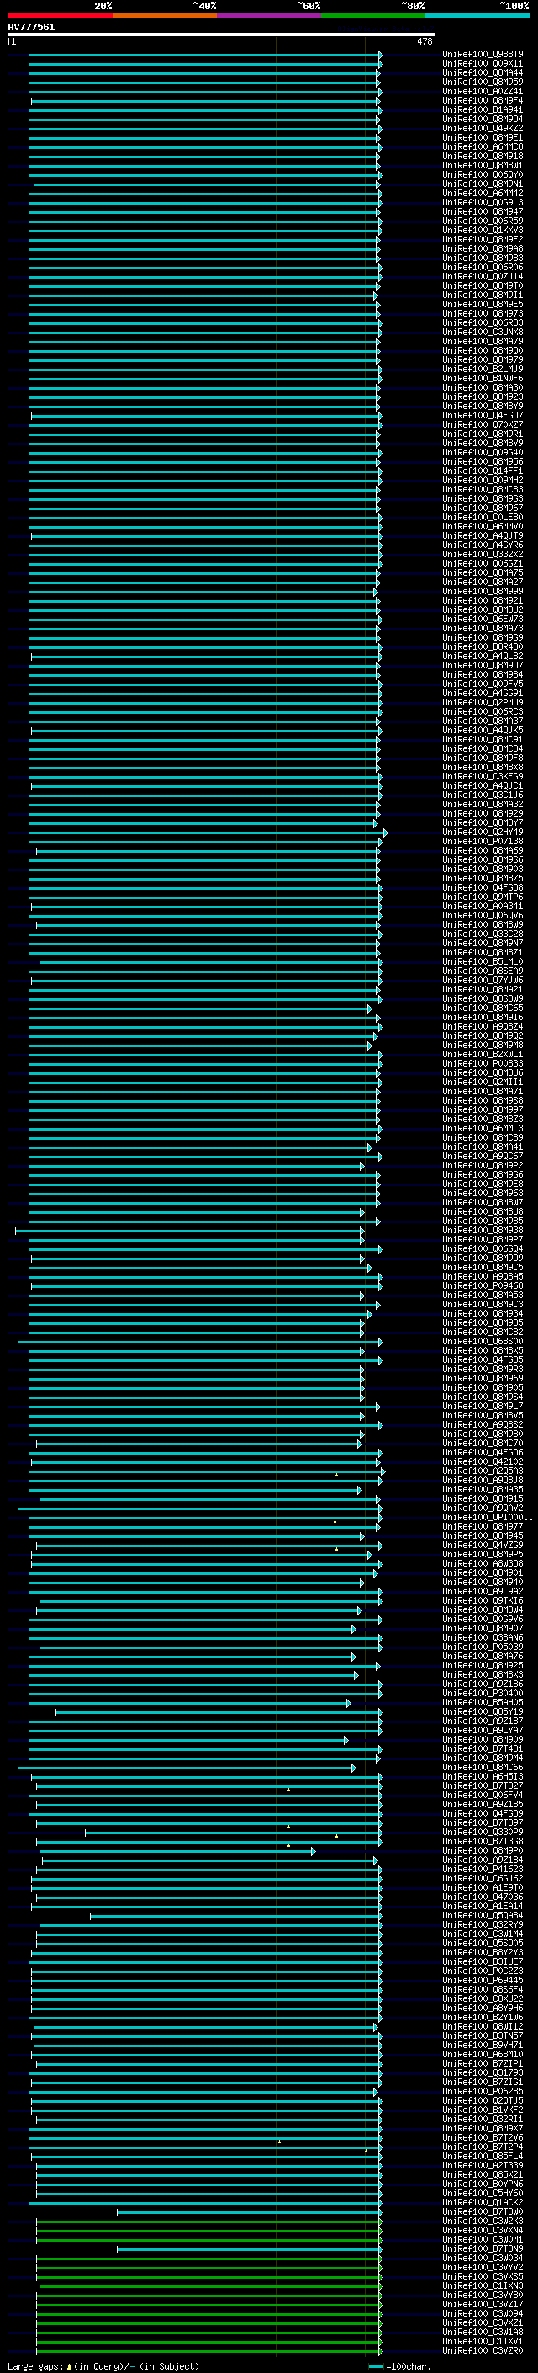The width and height of the screenshot is (538, 2373).
Task: Select the UniRef100_B7T3W0 label
Action: pyautogui.click(x=483, y=2211)
